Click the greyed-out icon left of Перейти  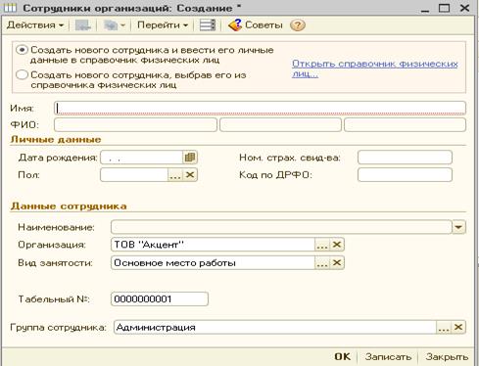click(114, 25)
